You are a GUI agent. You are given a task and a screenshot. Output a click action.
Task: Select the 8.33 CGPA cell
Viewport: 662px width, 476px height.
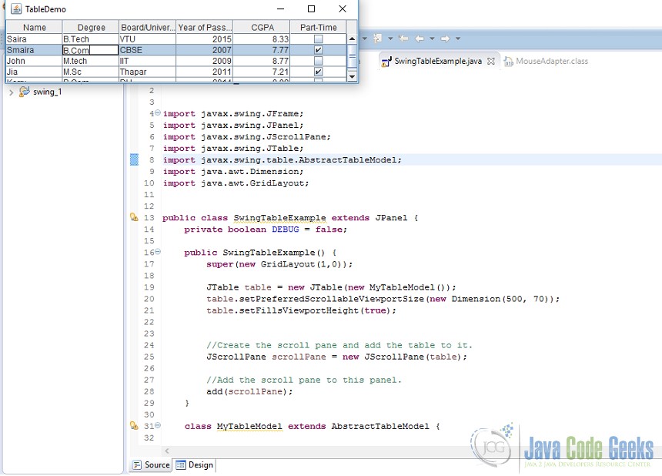(262, 39)
